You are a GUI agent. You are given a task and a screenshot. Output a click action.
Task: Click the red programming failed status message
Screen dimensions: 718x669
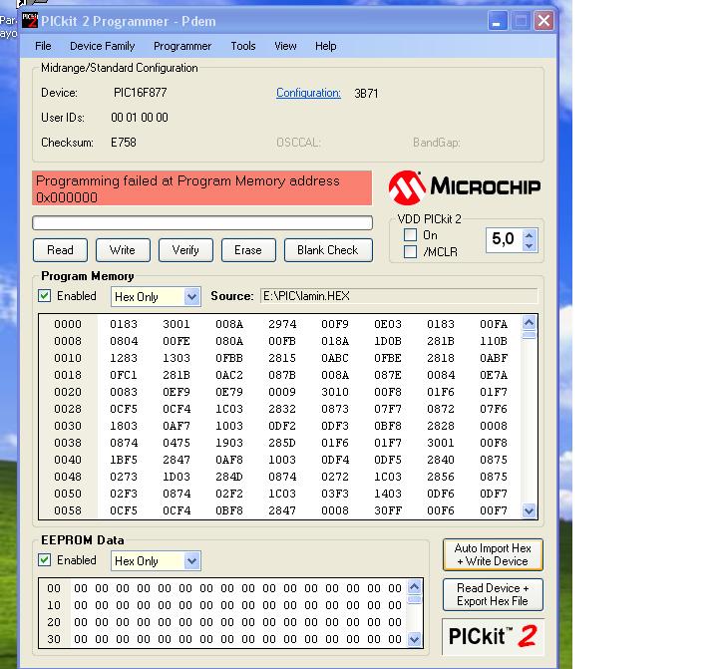pyautogui.click(x=201, y=188)
